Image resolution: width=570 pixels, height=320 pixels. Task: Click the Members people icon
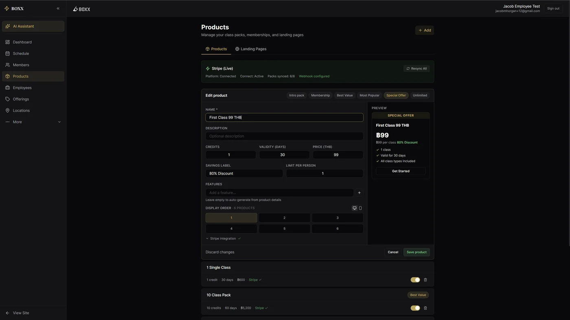point(7,65)
